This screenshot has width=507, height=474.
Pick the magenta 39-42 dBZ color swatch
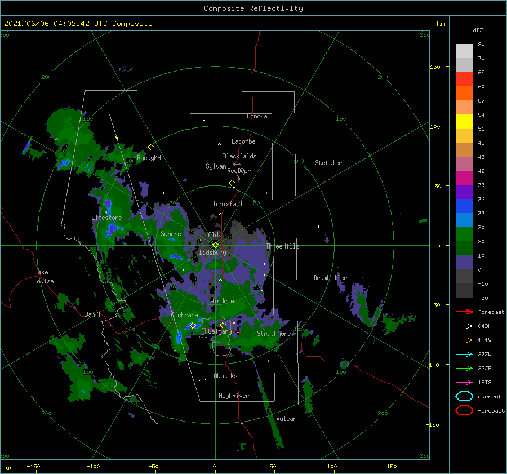(464, 178)
